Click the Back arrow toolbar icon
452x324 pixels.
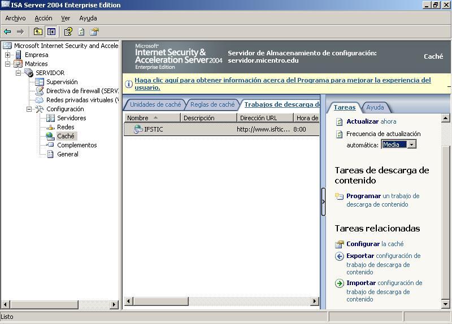(x=7, y=32)
